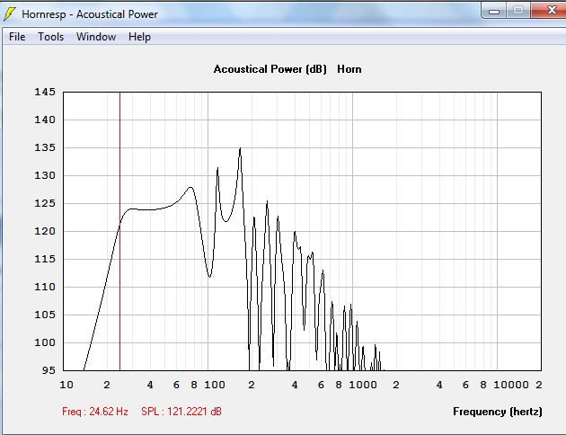This screenshot has width=566, height=435.
Task: Click the 10 label on frequency axis
Action: (66, 385)
